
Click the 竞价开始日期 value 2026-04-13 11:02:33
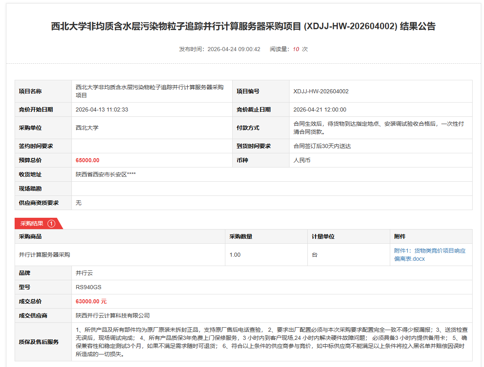[x=102, y=109]
